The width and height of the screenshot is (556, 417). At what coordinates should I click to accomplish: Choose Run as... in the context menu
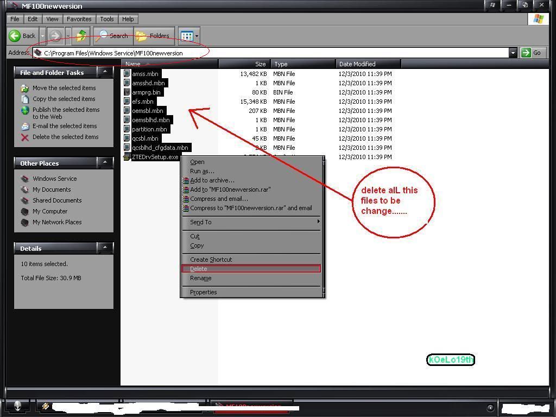click(x=251, y=171)
